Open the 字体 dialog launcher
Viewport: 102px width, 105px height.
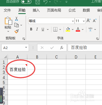coord(97,39)
